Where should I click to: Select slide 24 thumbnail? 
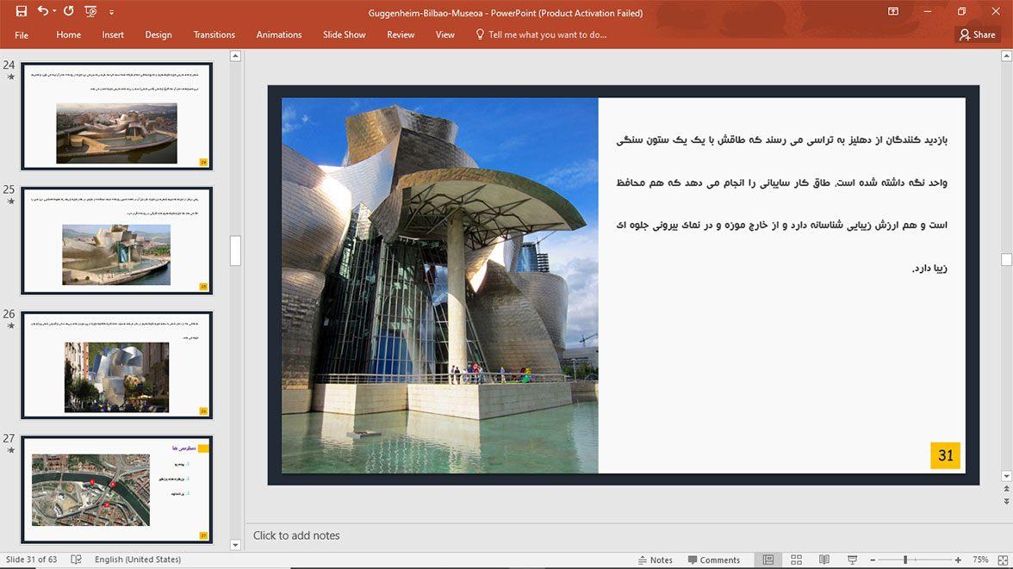pyautogui.click(x=117, y=116)
